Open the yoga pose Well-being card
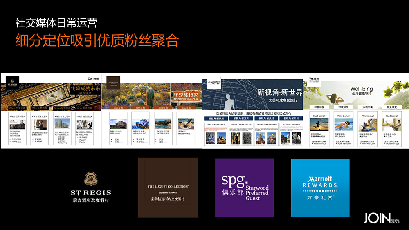This screenshot has width=409, height=230. click(391, 129)
